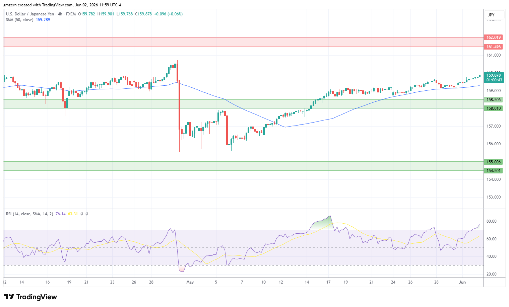Click the price change +0.096 (+0.06%)
This screenshot has width=509, height=307.
click(x=168, y=14)
